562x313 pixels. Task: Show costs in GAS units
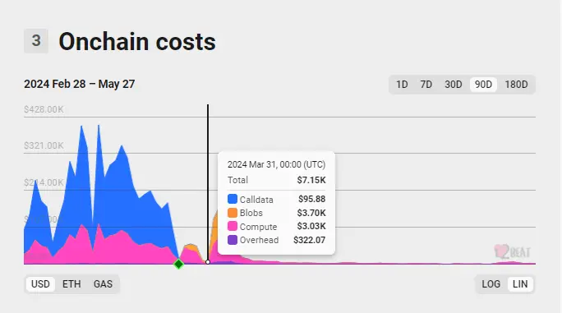(103, 284)
